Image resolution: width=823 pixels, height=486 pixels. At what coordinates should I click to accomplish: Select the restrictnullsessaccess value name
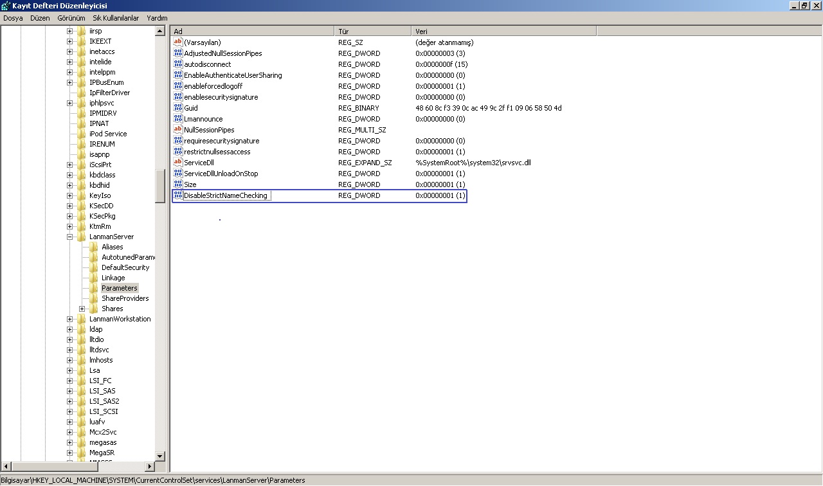pos(217,152)
